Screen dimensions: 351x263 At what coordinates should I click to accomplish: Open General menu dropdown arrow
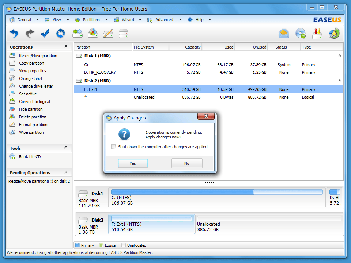37,20
